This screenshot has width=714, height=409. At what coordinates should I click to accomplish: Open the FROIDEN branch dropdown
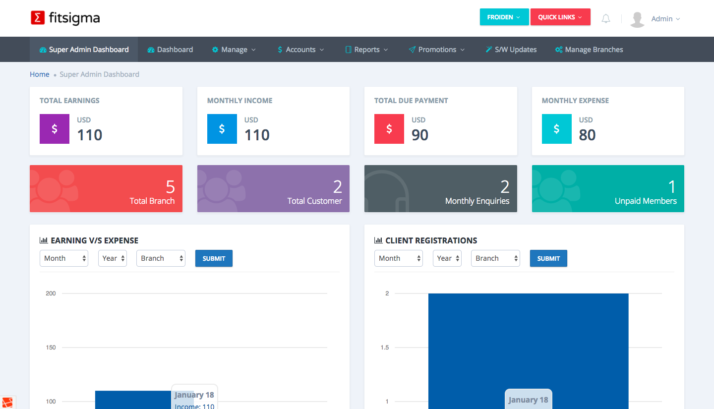coord(504,17)
